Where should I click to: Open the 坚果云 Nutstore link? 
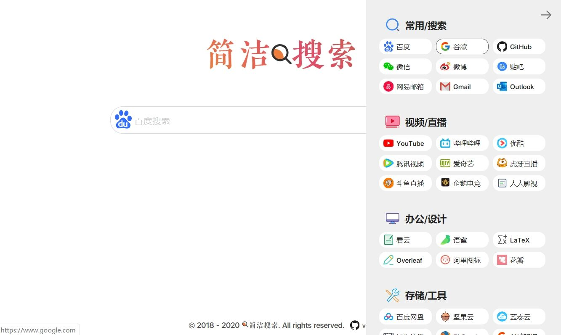point(462,317)
